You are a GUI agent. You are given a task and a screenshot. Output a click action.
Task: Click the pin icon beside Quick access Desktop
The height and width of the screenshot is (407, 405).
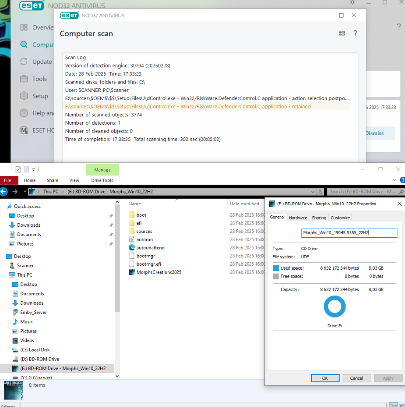[111, 216]
